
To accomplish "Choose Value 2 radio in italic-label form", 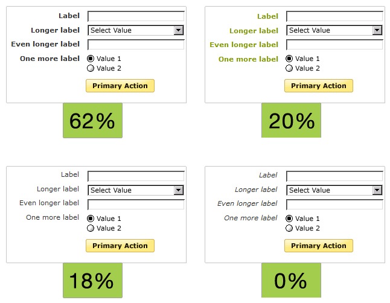I will click(x=289, y=228).
